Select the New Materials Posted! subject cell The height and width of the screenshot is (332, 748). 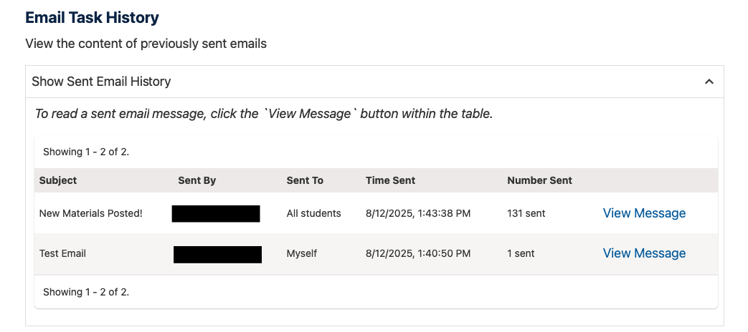click(x=90, y=213)
